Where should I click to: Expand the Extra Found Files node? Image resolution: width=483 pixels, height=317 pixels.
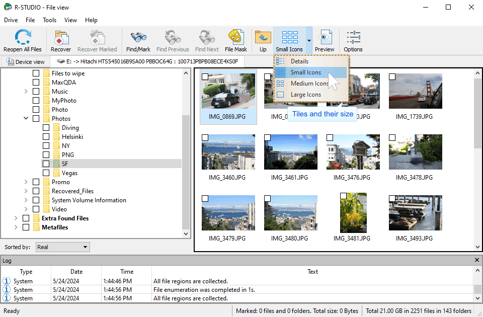16,218
